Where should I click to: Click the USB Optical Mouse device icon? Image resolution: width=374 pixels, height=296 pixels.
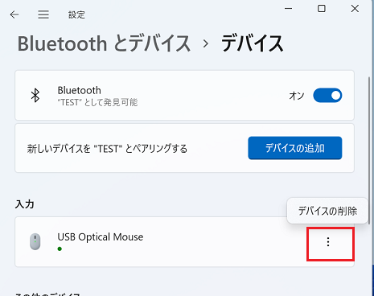click(x=35, y=241)
